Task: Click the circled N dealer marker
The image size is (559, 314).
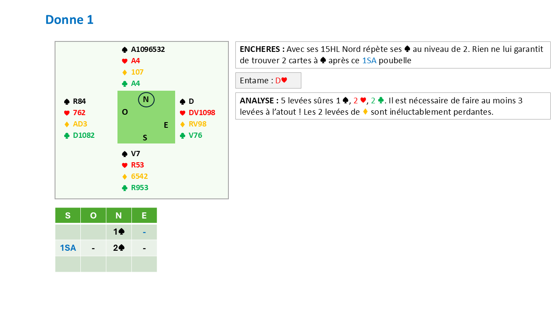Action: (146, 100)
